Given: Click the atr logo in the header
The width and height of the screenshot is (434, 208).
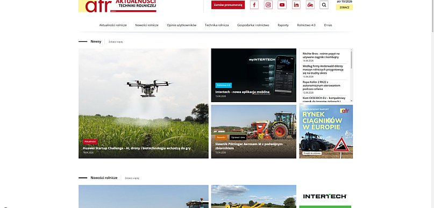Looking at the screenshot, I should (117, 6).
